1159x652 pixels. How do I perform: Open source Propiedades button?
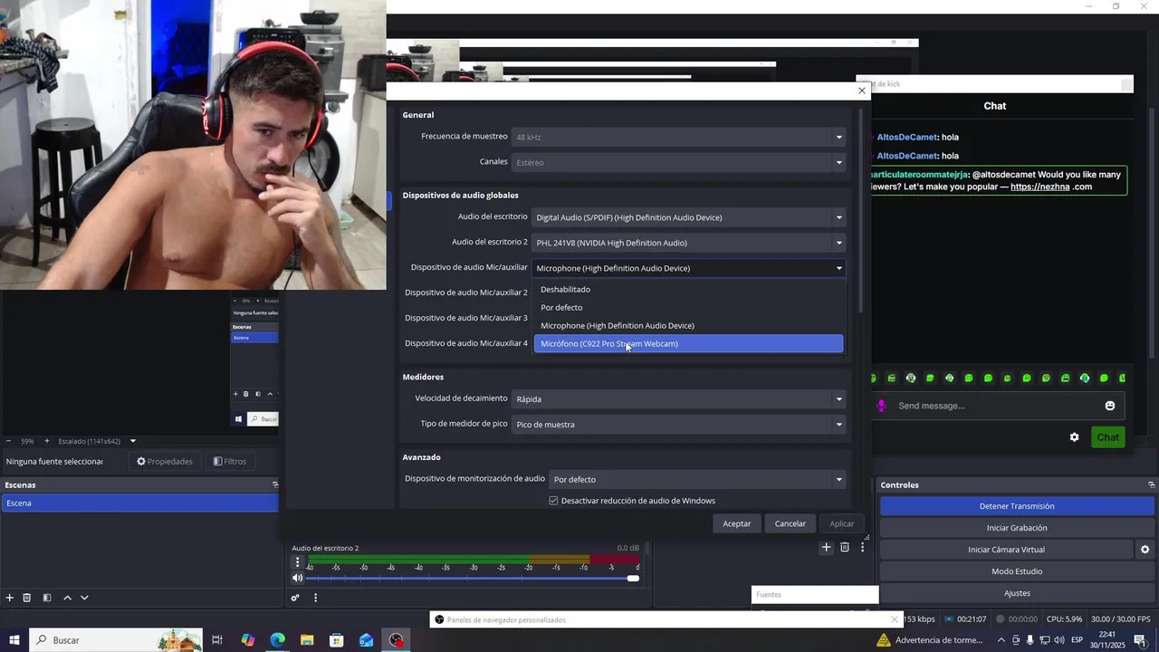pos(165,462)
